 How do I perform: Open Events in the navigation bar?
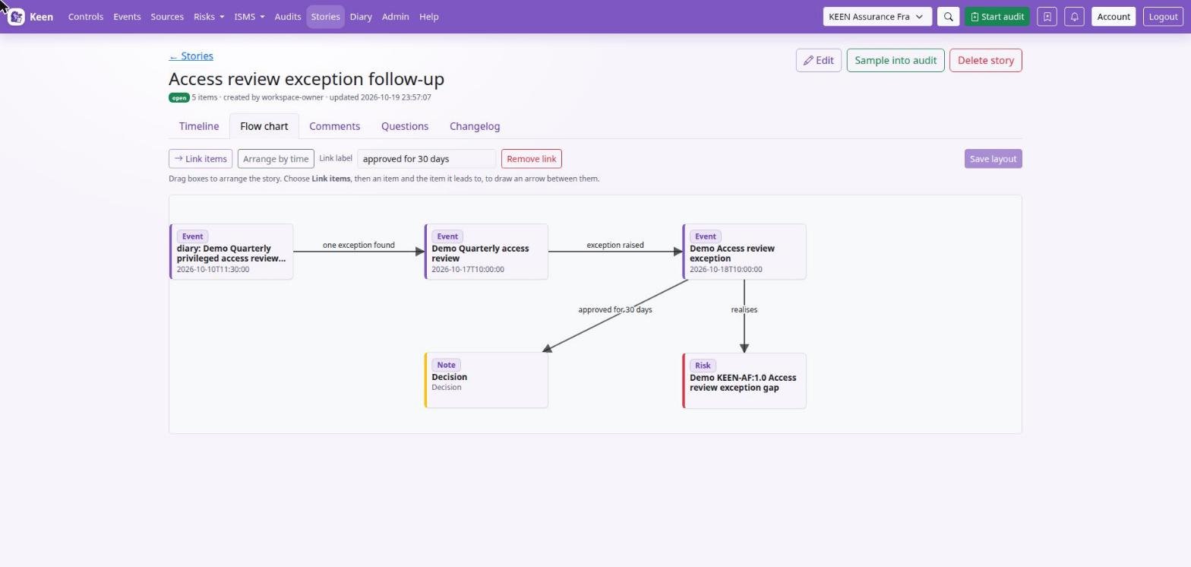pyautogui.click(x=127, y=17)
